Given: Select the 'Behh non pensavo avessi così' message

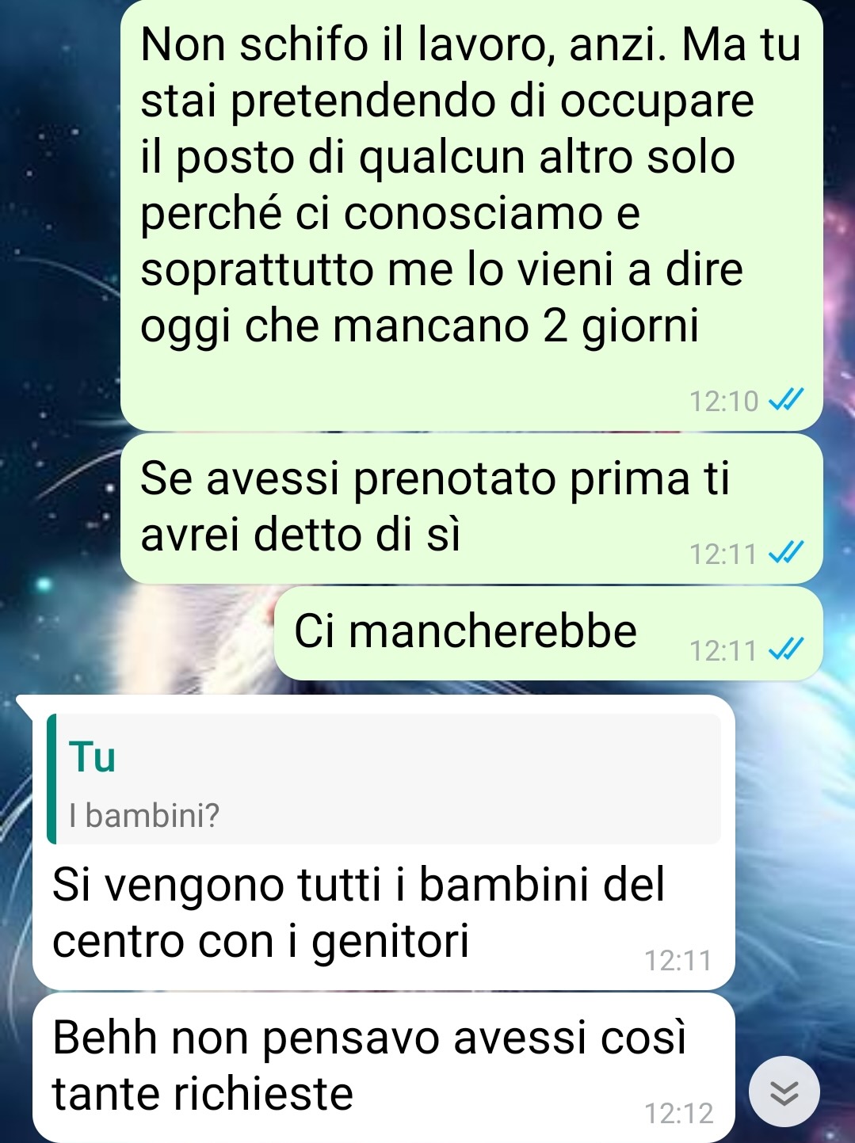Looking at the screenshot, I should click(384, 1067).
